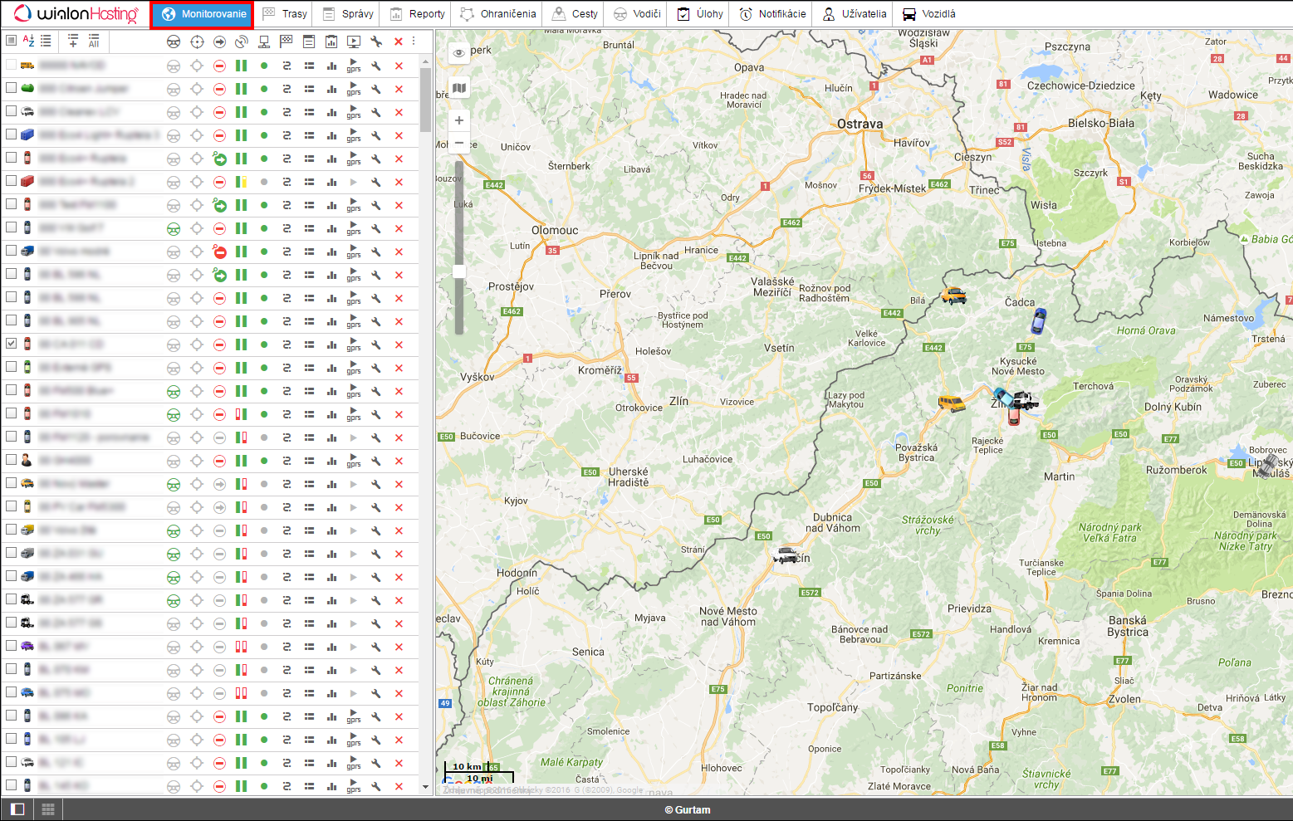Open the Reporty tab
The image size is (1293, 821).
418,14
